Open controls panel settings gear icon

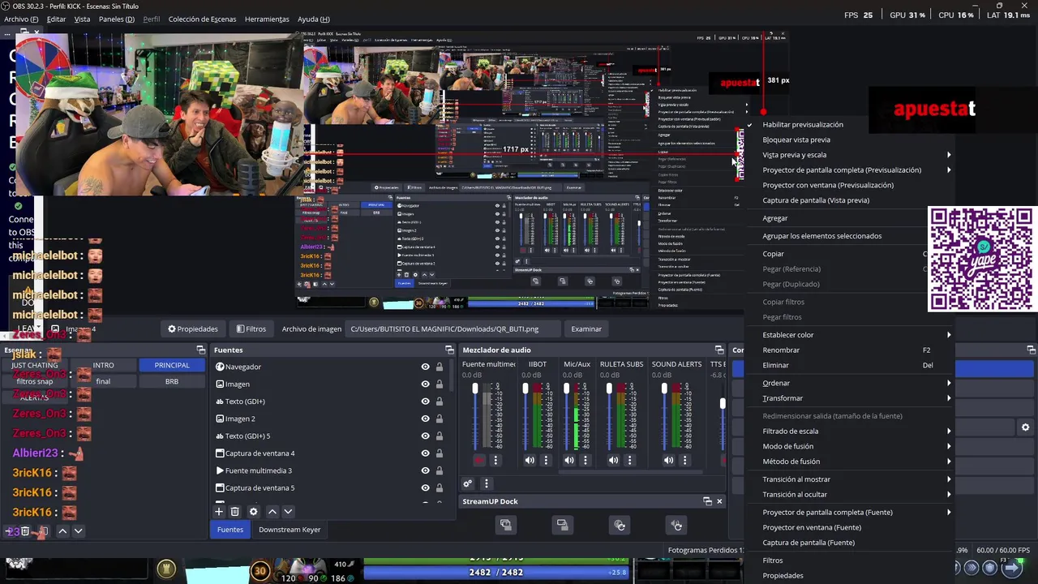[x=1025, y=427]
